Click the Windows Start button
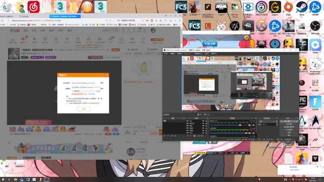The image size is (324, 182). tap(3, 180)
